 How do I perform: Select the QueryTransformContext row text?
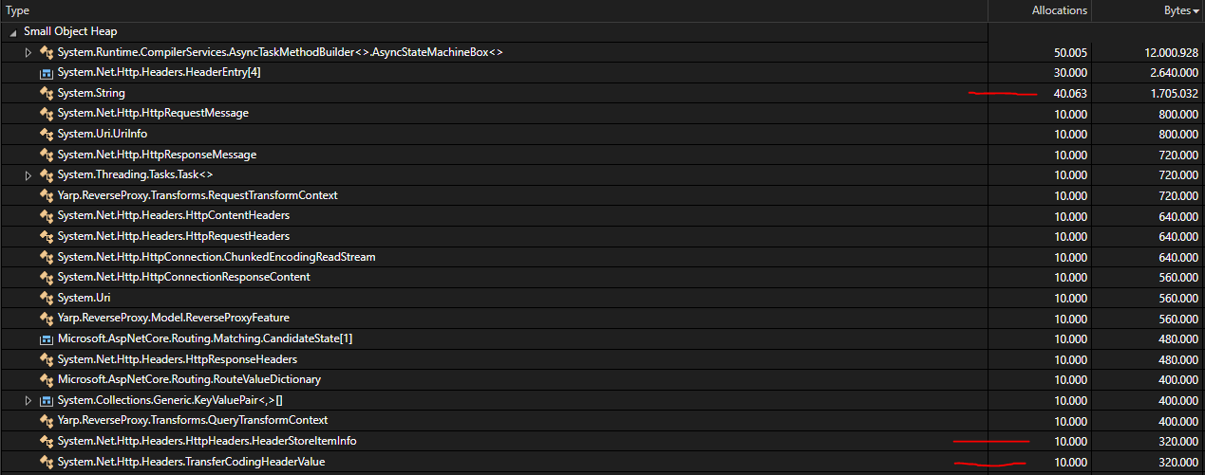(192, 421)
